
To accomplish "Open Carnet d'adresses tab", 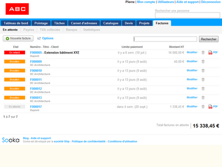I will [x=84, y=23].
